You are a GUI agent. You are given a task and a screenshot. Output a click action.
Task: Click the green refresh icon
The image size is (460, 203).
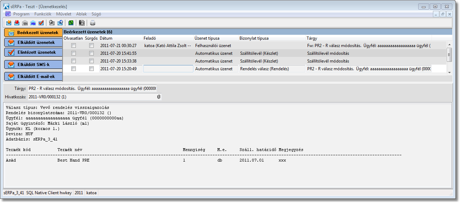click(x=71, y=23)
